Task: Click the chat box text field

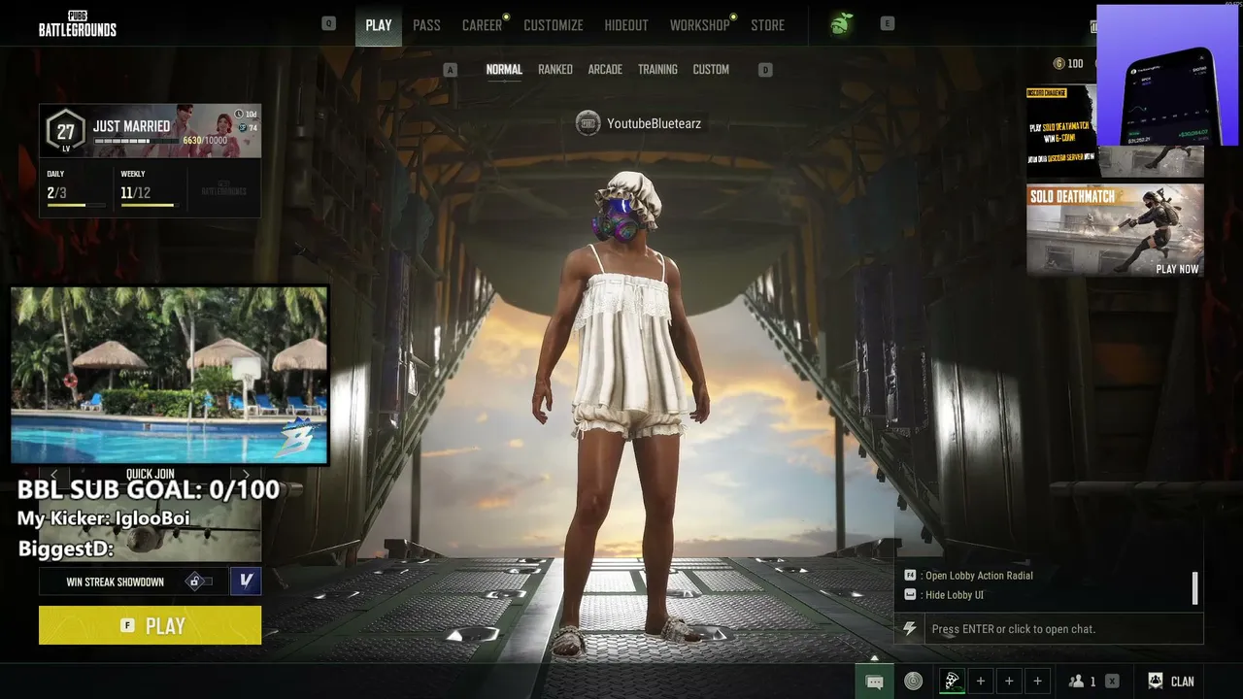Action: (1063, 629)
